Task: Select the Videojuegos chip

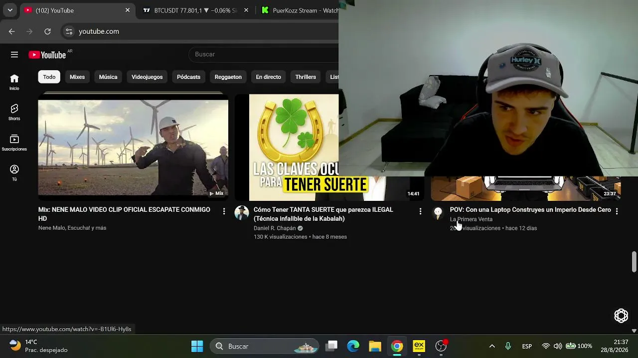Action: tap(147, 77)
